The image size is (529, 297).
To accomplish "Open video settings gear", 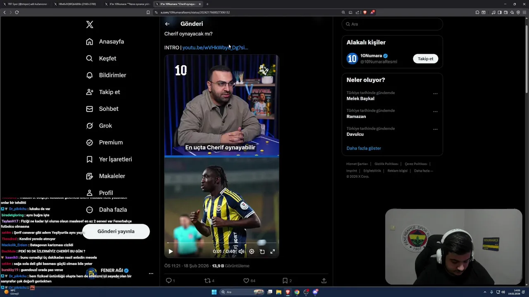I will (252, 251).
